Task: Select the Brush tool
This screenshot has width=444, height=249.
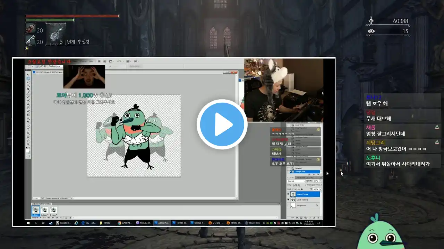Action: (28, 100)
